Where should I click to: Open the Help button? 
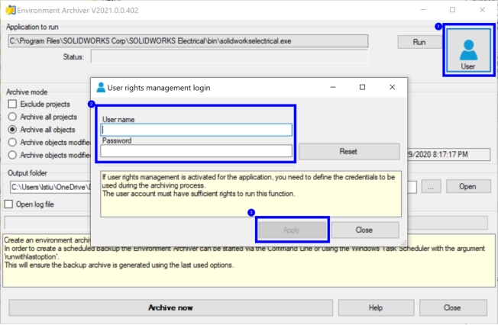(376, 307)
